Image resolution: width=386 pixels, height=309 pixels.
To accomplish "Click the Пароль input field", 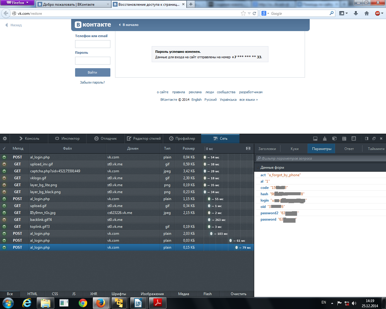I will point(93,61).
